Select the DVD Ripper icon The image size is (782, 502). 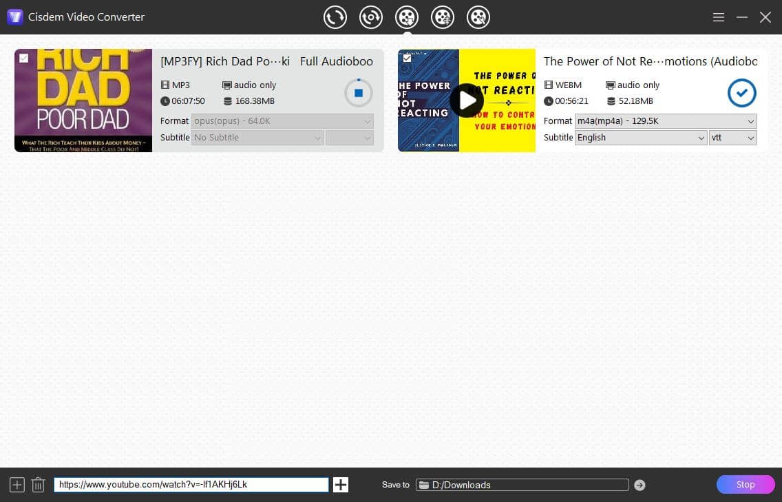click(371, 17)
